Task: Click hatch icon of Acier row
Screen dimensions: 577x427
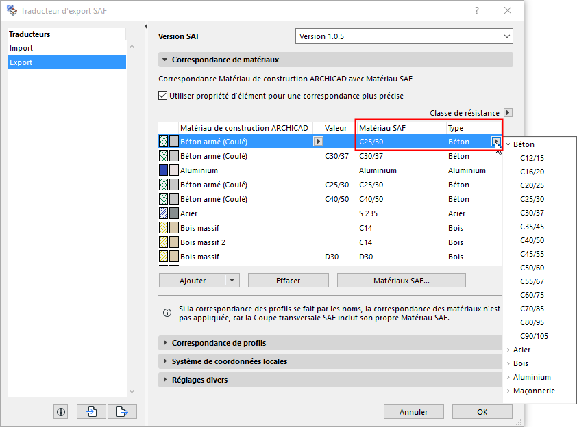Action: tap(163, 213)
